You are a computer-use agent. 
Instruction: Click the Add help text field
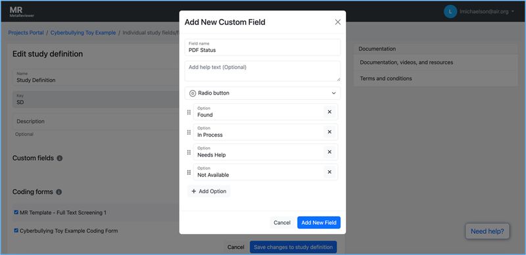[x=262, y=71]
